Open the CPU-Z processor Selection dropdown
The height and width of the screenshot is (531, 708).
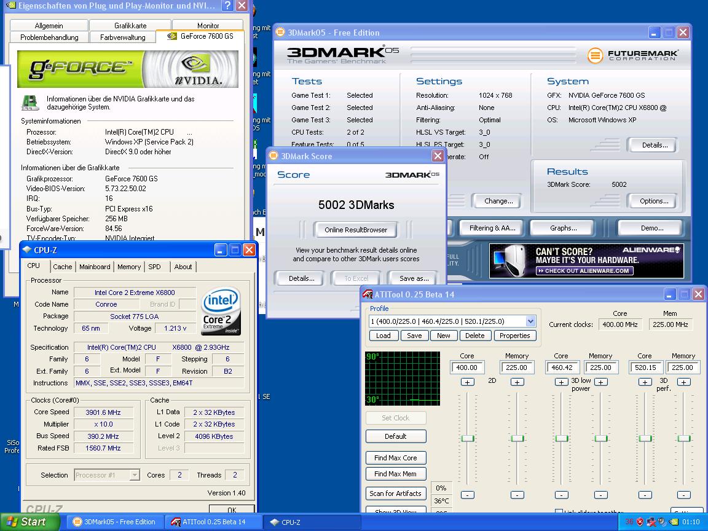(135, 475)
